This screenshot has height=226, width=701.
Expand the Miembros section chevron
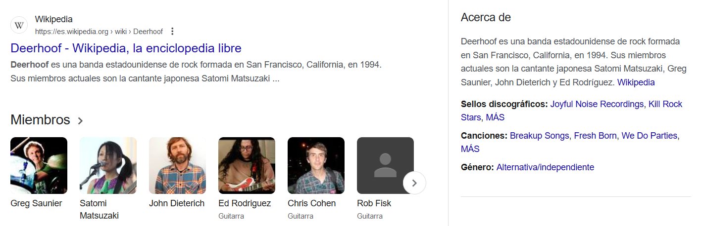pos(81,120)
